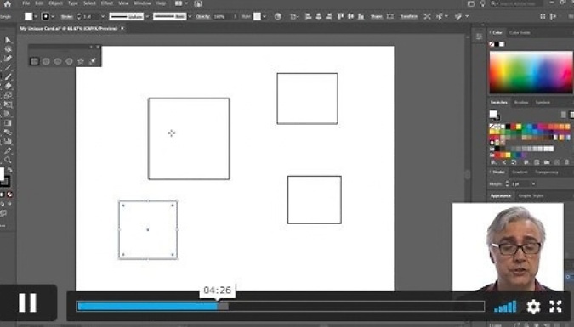The width and height of the screenshot is (574, 327).
Task: Close the My Unique Card document tab
Action: click(122, 28)
